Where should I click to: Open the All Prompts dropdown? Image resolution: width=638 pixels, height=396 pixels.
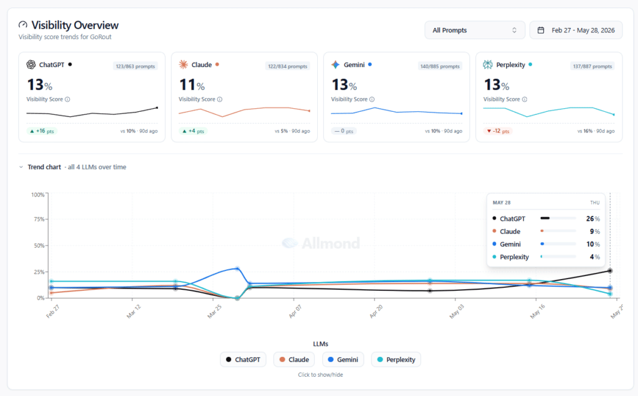click(474, 30)
